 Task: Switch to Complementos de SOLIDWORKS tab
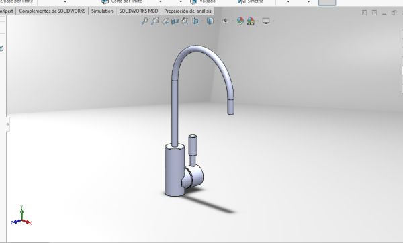52,11
